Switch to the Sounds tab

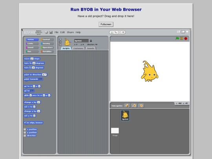91,48
